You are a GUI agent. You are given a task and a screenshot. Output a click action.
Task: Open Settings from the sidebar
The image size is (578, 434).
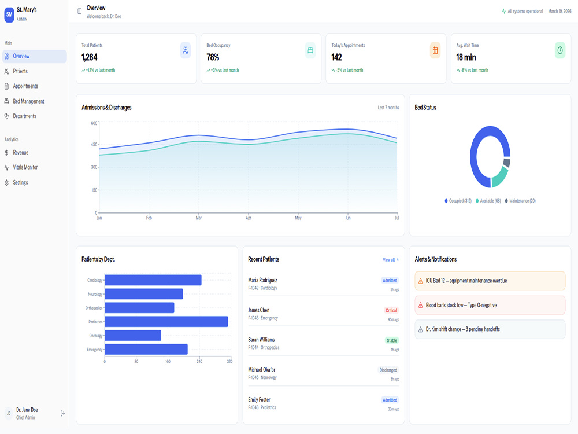[35, 183]
